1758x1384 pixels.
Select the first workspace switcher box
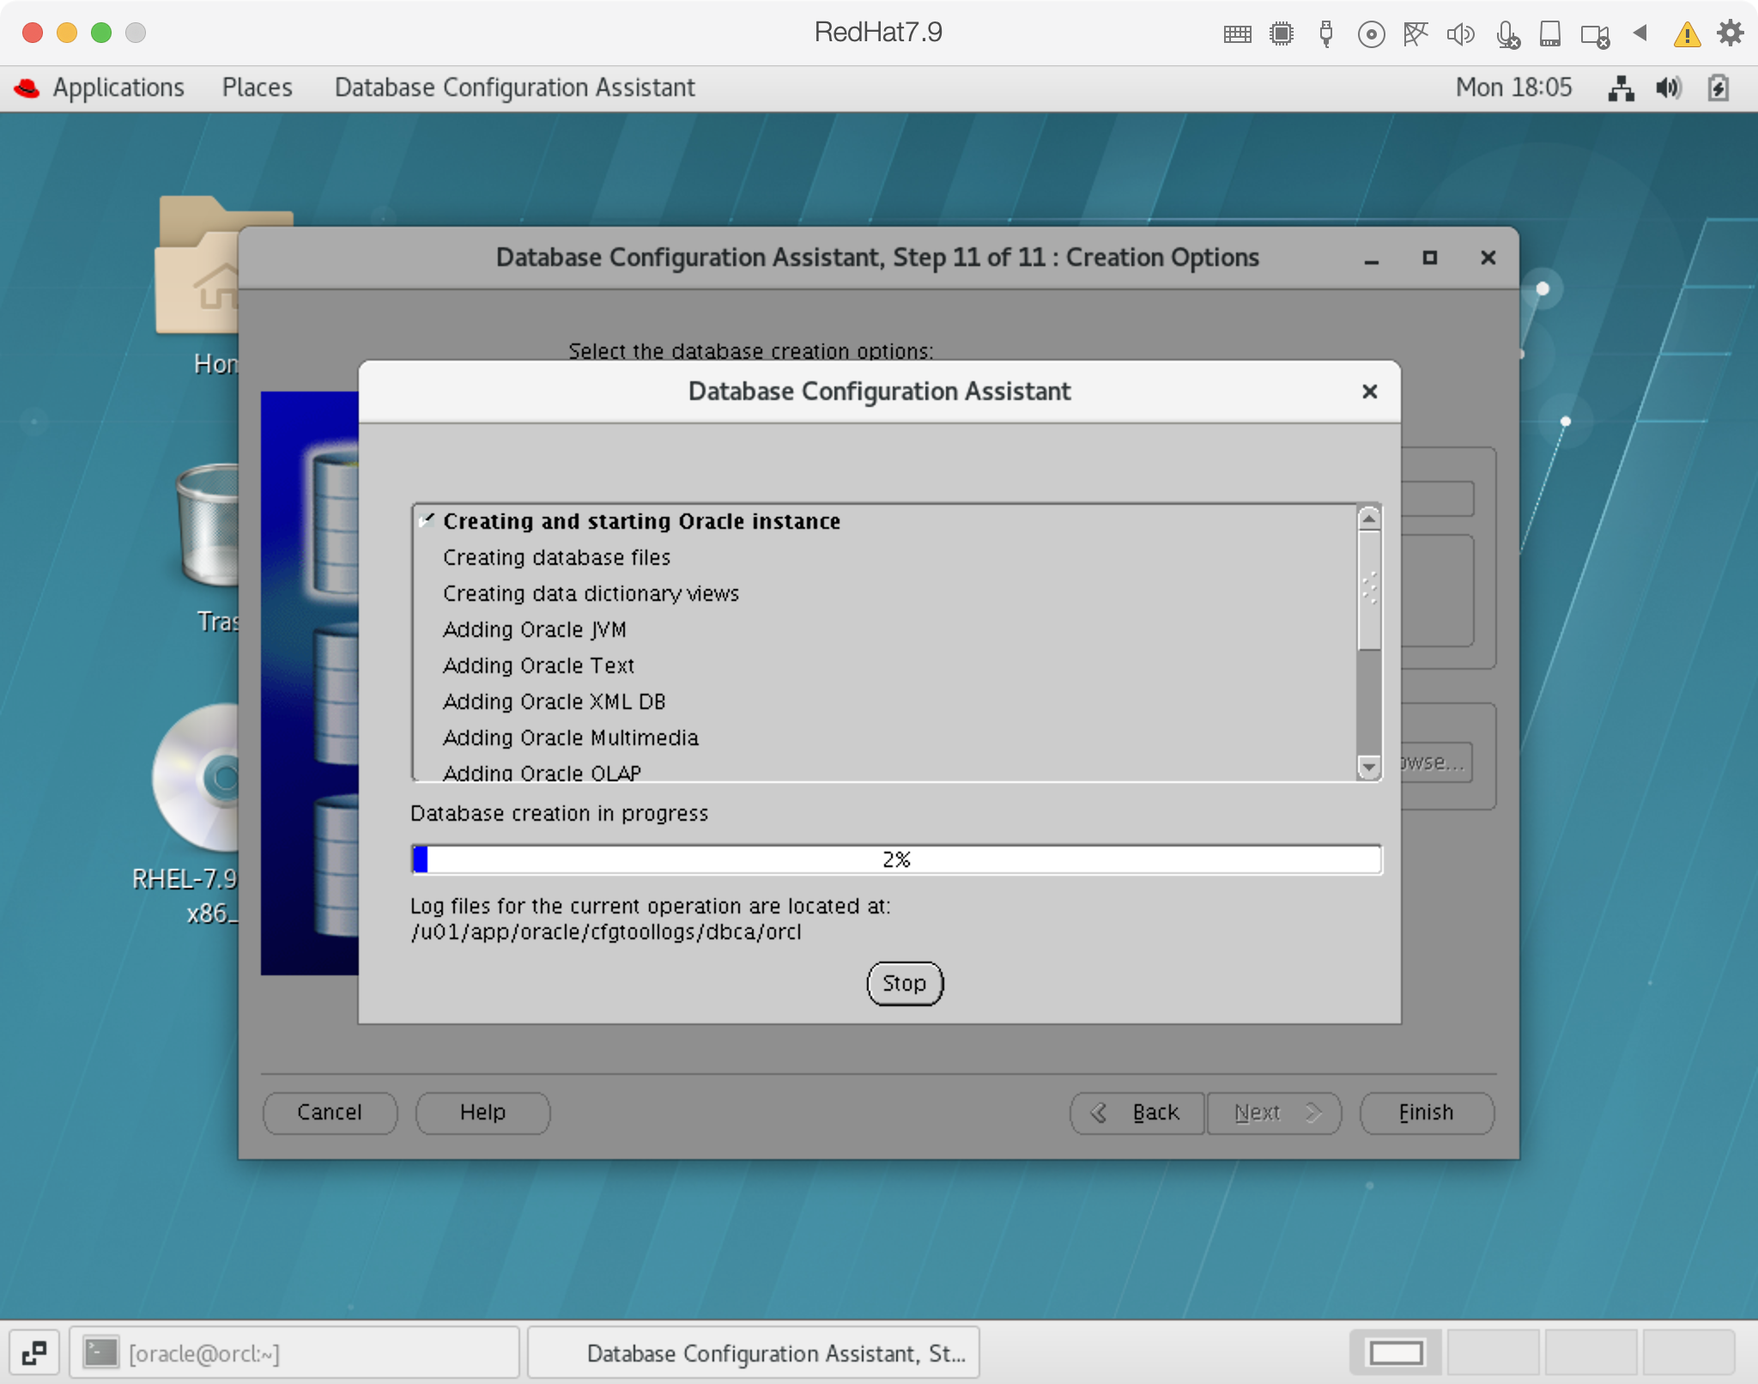point(1396,1353)
